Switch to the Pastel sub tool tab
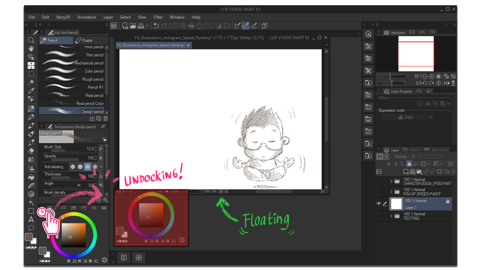 [91, 40]
